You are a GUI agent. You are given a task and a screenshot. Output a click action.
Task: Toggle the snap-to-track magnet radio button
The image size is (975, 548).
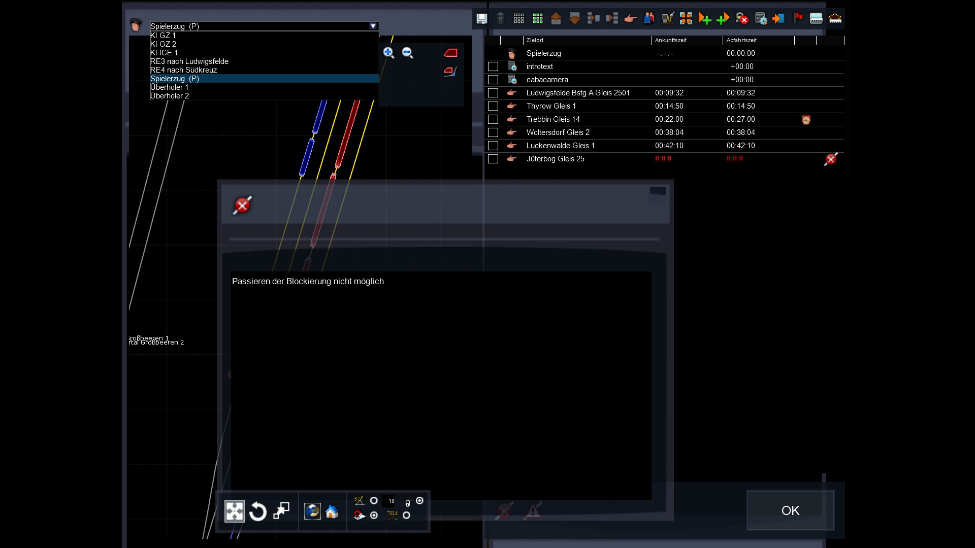pos(374,516)
